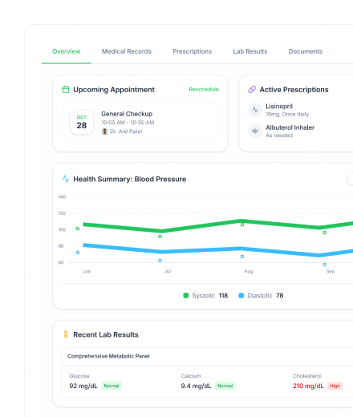Viewport: 353px width, 417px height.
Task: Select the Sep systolic data point
Action: (324, 233)
